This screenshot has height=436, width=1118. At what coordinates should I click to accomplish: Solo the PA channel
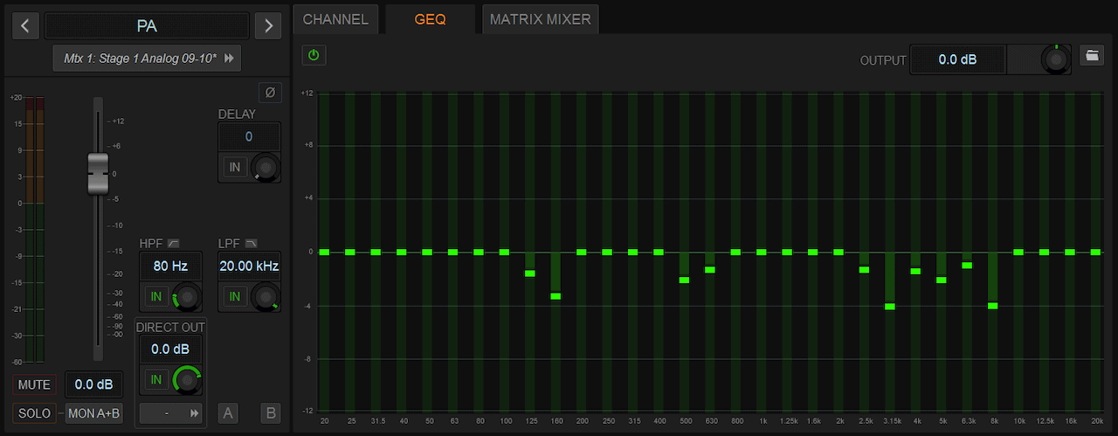coord(34,413)
